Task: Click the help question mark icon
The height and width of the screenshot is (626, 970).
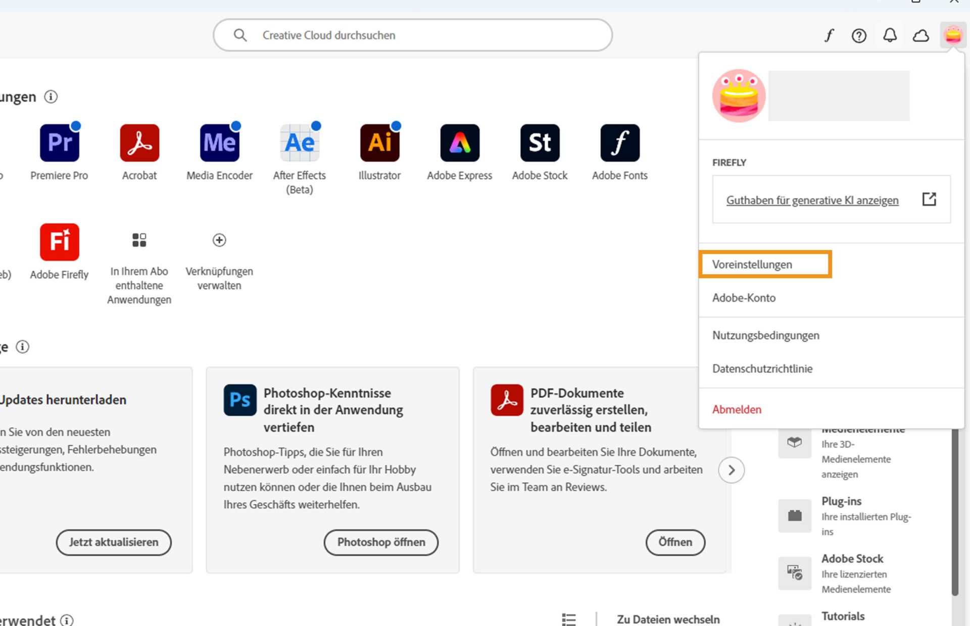Action: pyautogui.click(x=859, y=35)
